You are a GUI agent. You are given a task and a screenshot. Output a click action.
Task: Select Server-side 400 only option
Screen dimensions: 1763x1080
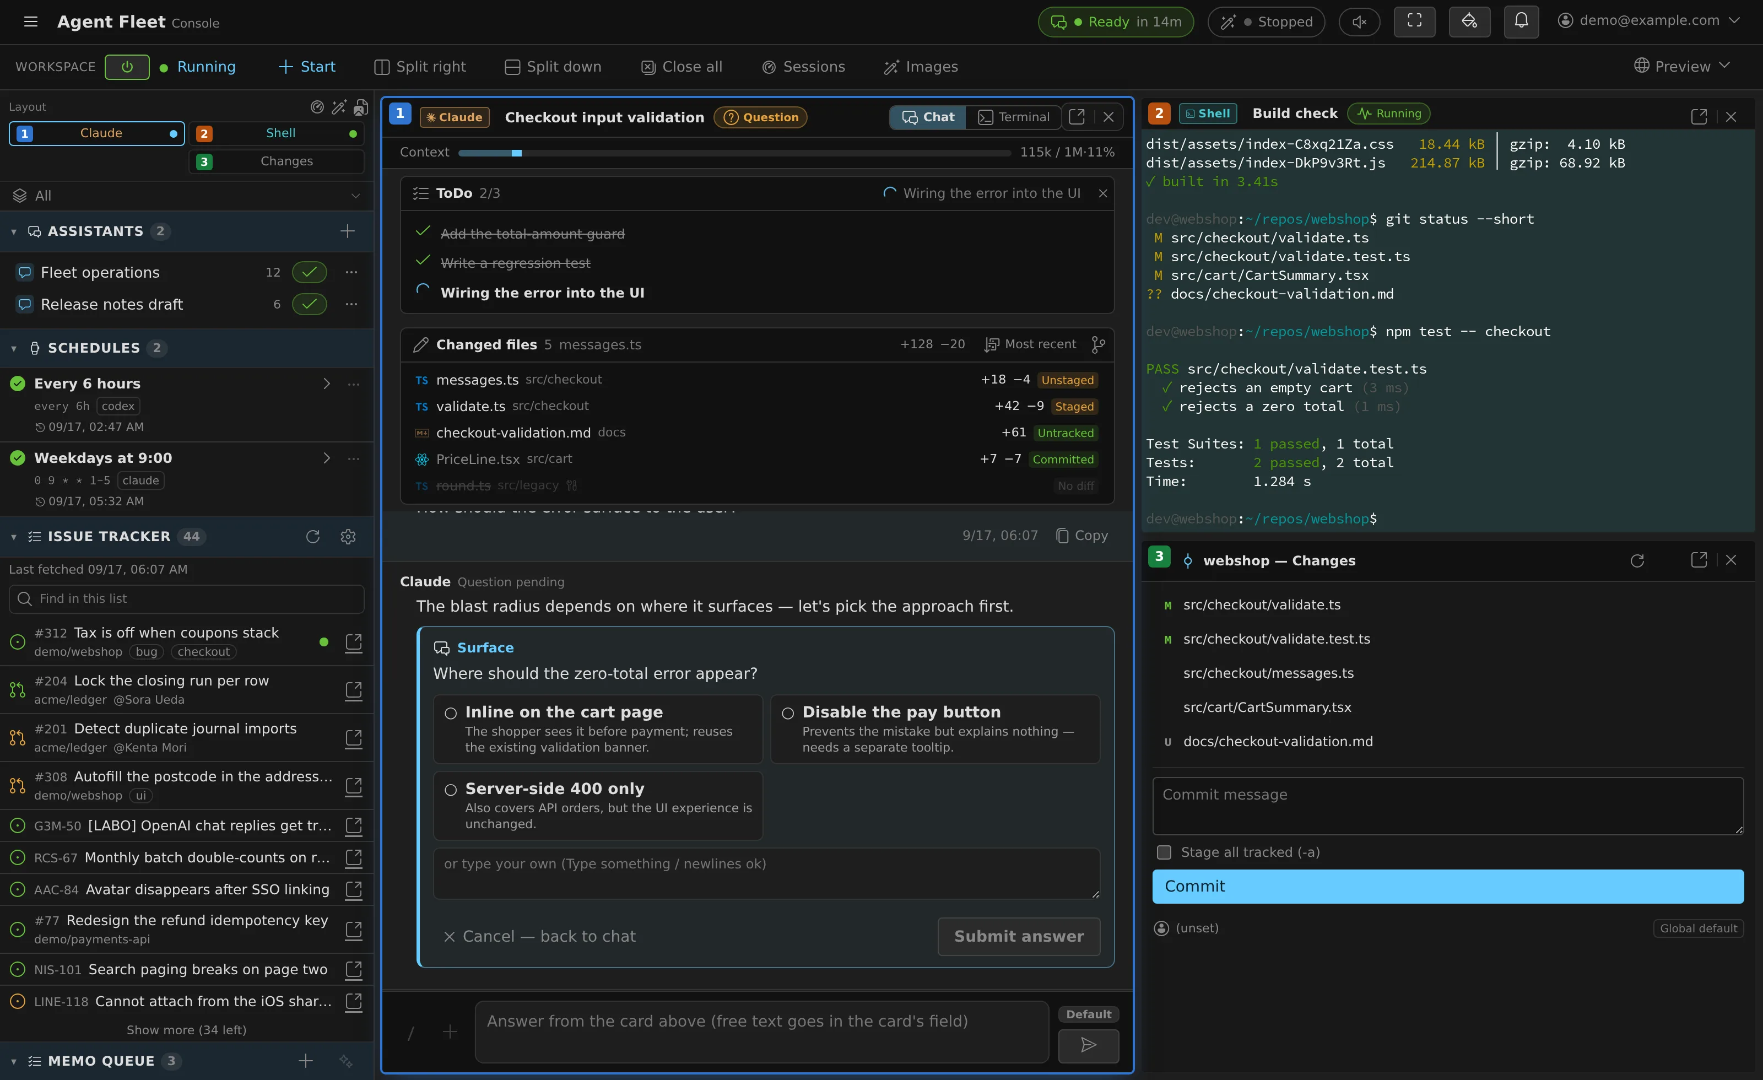tap(598, 805)
